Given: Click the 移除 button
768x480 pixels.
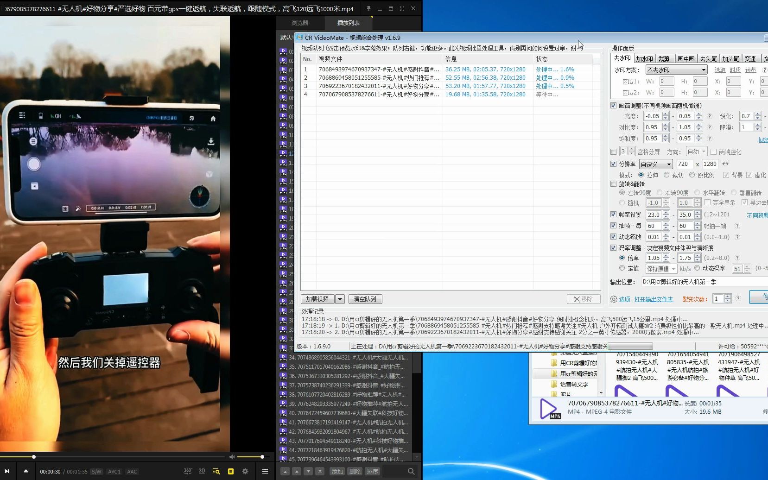Looking at the screenshot, I should point(584,299).
